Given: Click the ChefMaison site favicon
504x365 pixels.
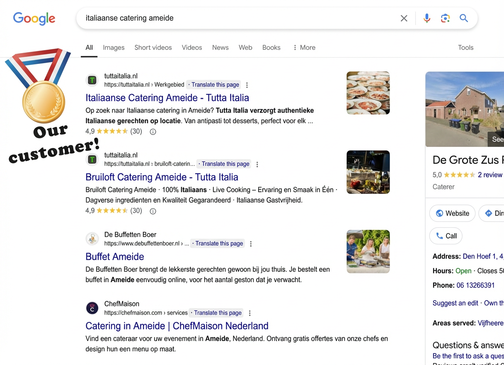Looking at the screenshot, I should 92,308.
